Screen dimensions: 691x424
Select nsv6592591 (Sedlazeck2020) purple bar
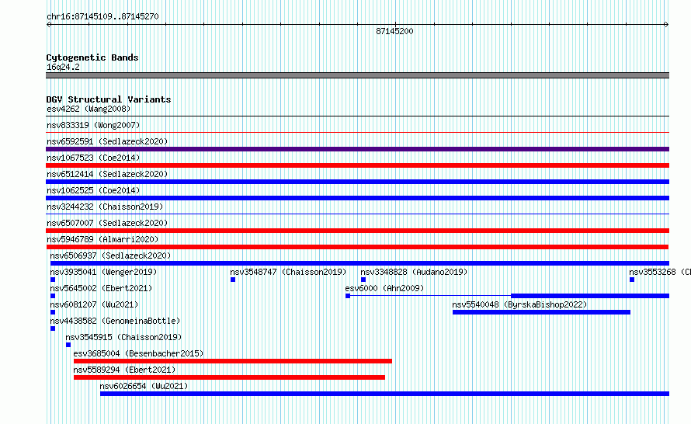[x=357, y=149]
